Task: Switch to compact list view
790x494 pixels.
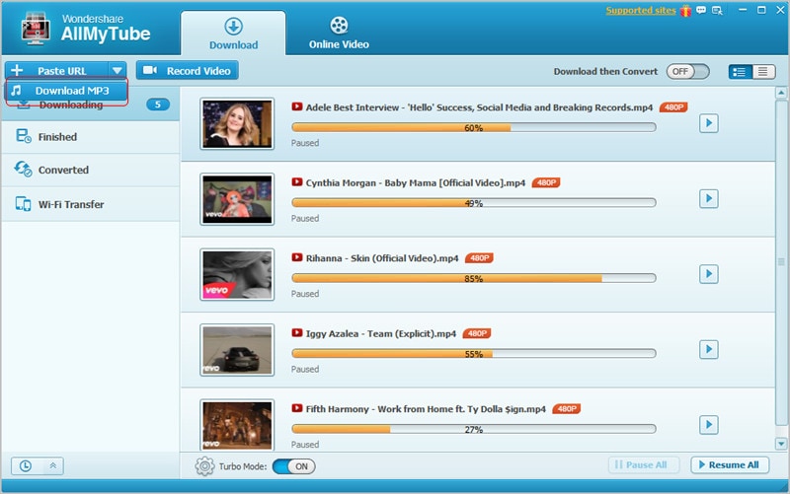Action: (x=763, y=71)
